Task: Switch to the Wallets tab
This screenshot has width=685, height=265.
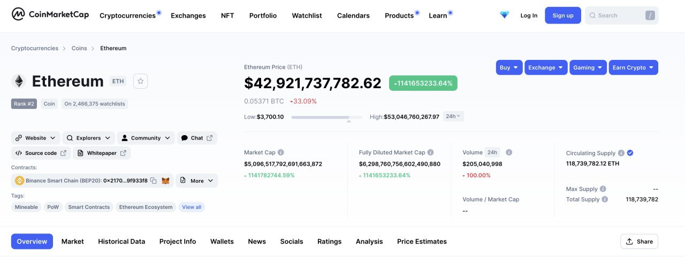Action: coord(222,241)
